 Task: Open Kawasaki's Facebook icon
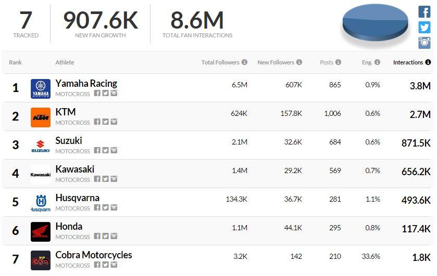point(97,179)
